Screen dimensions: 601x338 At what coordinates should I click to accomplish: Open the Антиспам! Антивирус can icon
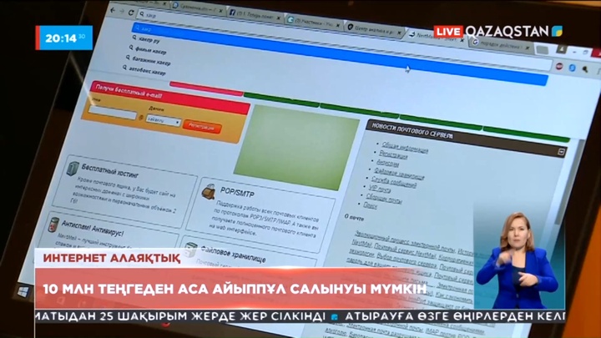click(x=53, y=224)
